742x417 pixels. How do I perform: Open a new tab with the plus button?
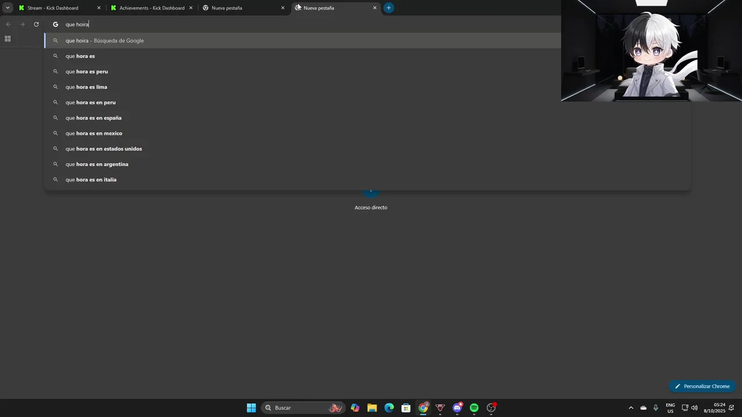pos(389,8)
